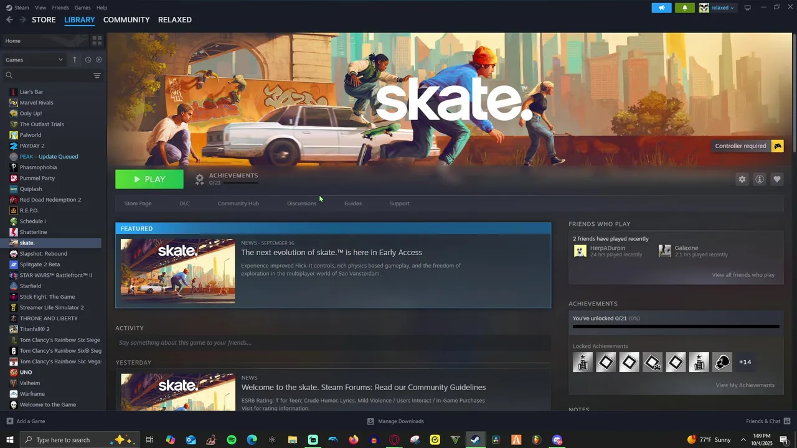Open Friends & Chat icon

coord(787,421)
